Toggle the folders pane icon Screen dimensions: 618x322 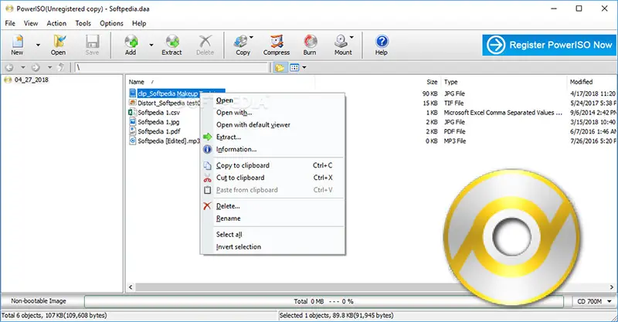(280, 67)
